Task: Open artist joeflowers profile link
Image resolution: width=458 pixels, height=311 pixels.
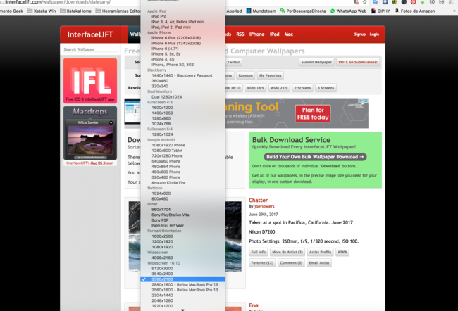Action: (x=264, y=206)
